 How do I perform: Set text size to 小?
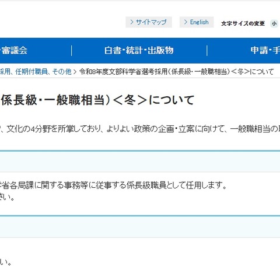(274, 23)
